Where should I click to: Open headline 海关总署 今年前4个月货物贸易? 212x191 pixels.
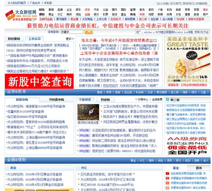point(119,40)
